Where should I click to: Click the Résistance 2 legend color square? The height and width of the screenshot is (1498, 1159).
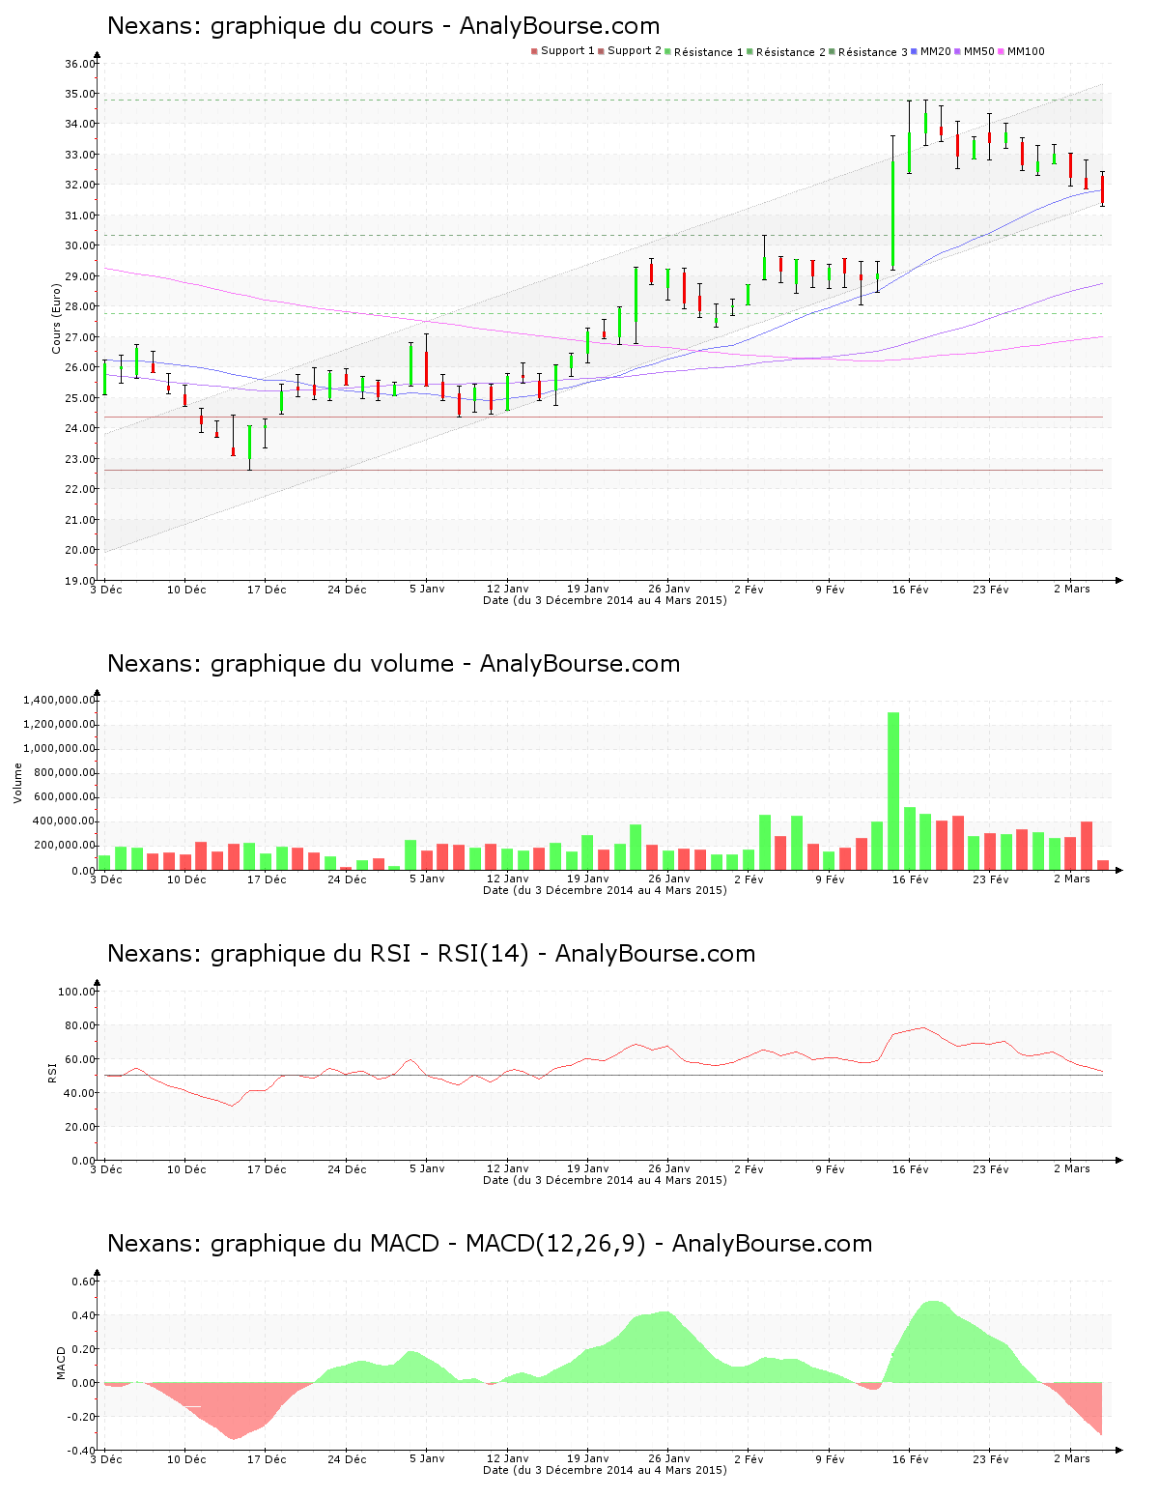[x=749, y=51]
